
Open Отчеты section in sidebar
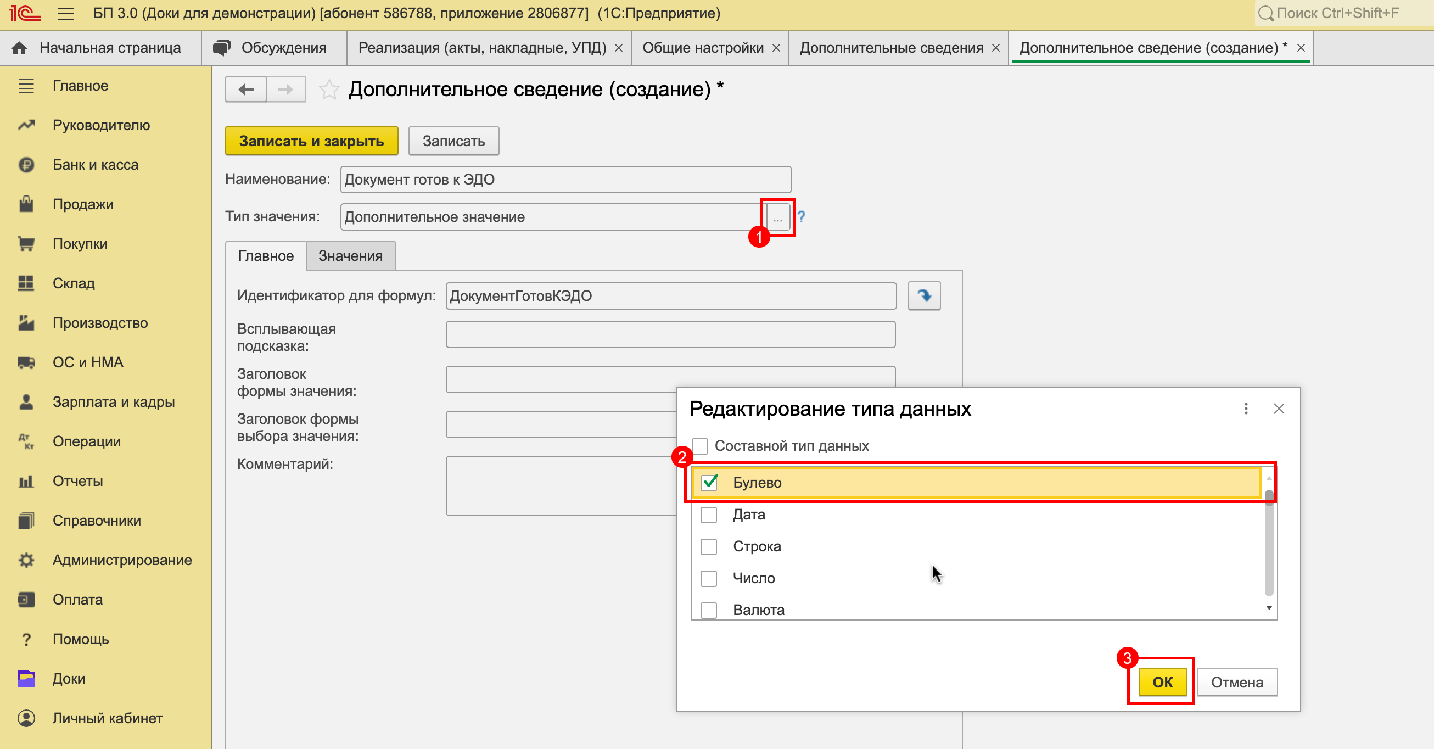[x=77, y=481]
